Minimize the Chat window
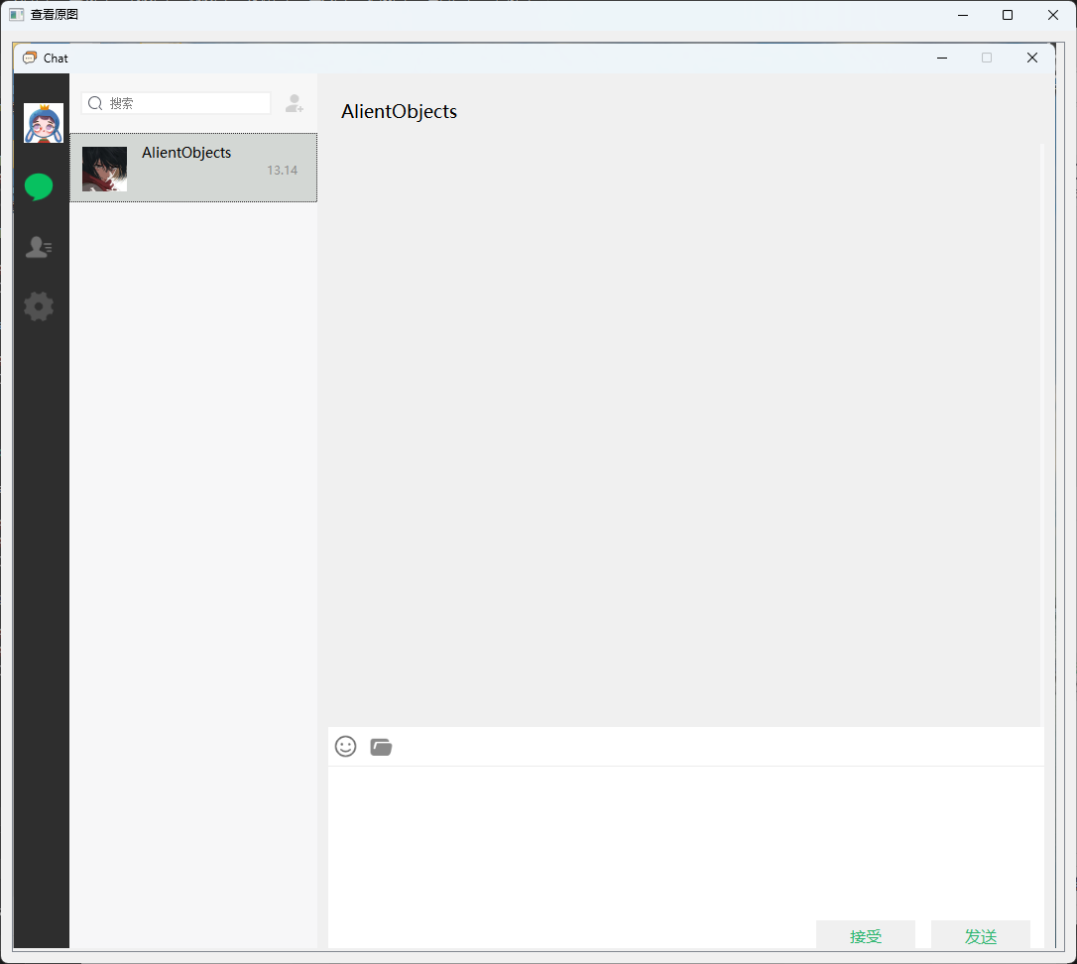The width and height of the screenshot is (1077, 964). (942, 58)
